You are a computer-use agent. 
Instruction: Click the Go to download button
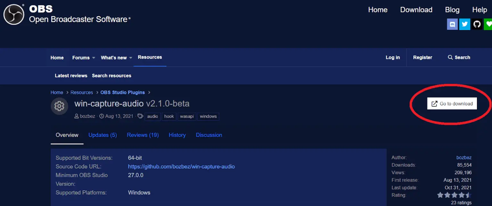coord(452,104)
